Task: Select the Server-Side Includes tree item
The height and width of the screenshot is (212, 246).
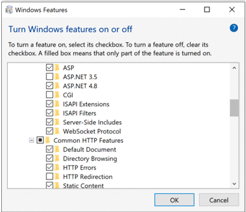Action: 92,122
